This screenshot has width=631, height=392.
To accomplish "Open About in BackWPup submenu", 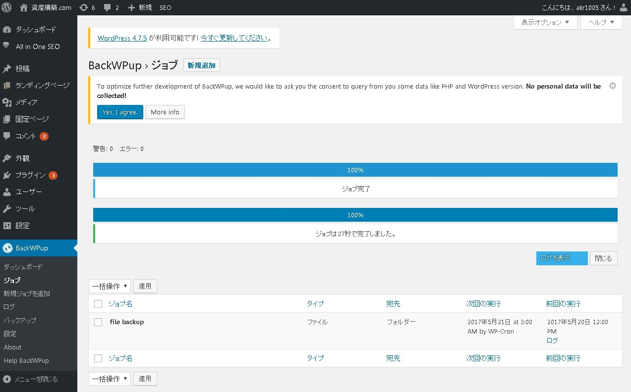I will point(13,347).
